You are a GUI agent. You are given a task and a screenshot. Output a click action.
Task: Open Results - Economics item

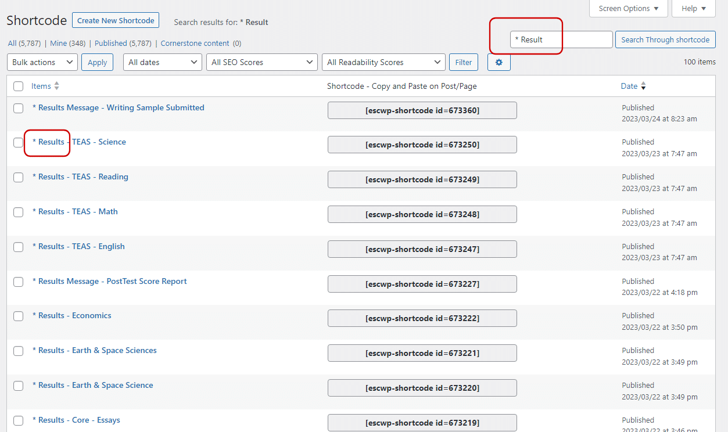pos(72,315)
